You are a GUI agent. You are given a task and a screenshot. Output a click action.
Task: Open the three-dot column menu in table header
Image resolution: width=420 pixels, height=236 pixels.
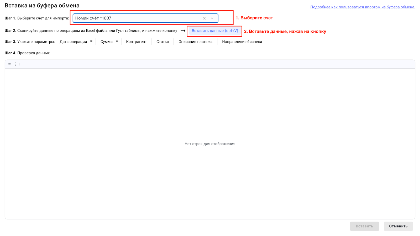[15, 64]
